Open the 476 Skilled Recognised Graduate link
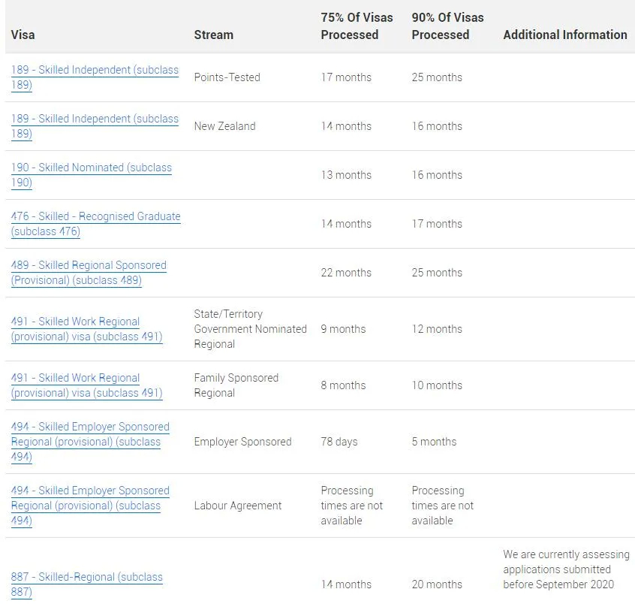The width and height of the screenshot is (635, 604). pos(95,224)
